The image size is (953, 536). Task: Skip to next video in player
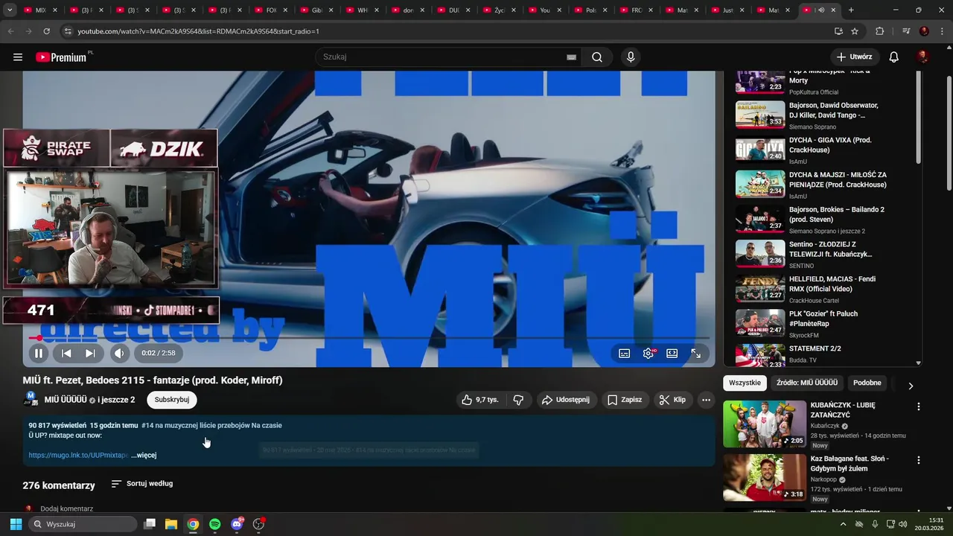tap(90, 354)
